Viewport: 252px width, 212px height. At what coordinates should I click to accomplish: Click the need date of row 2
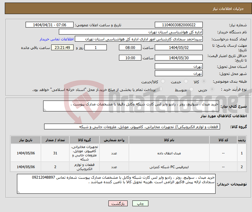26,167
